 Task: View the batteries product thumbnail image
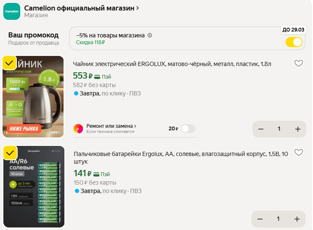[34, 187]
